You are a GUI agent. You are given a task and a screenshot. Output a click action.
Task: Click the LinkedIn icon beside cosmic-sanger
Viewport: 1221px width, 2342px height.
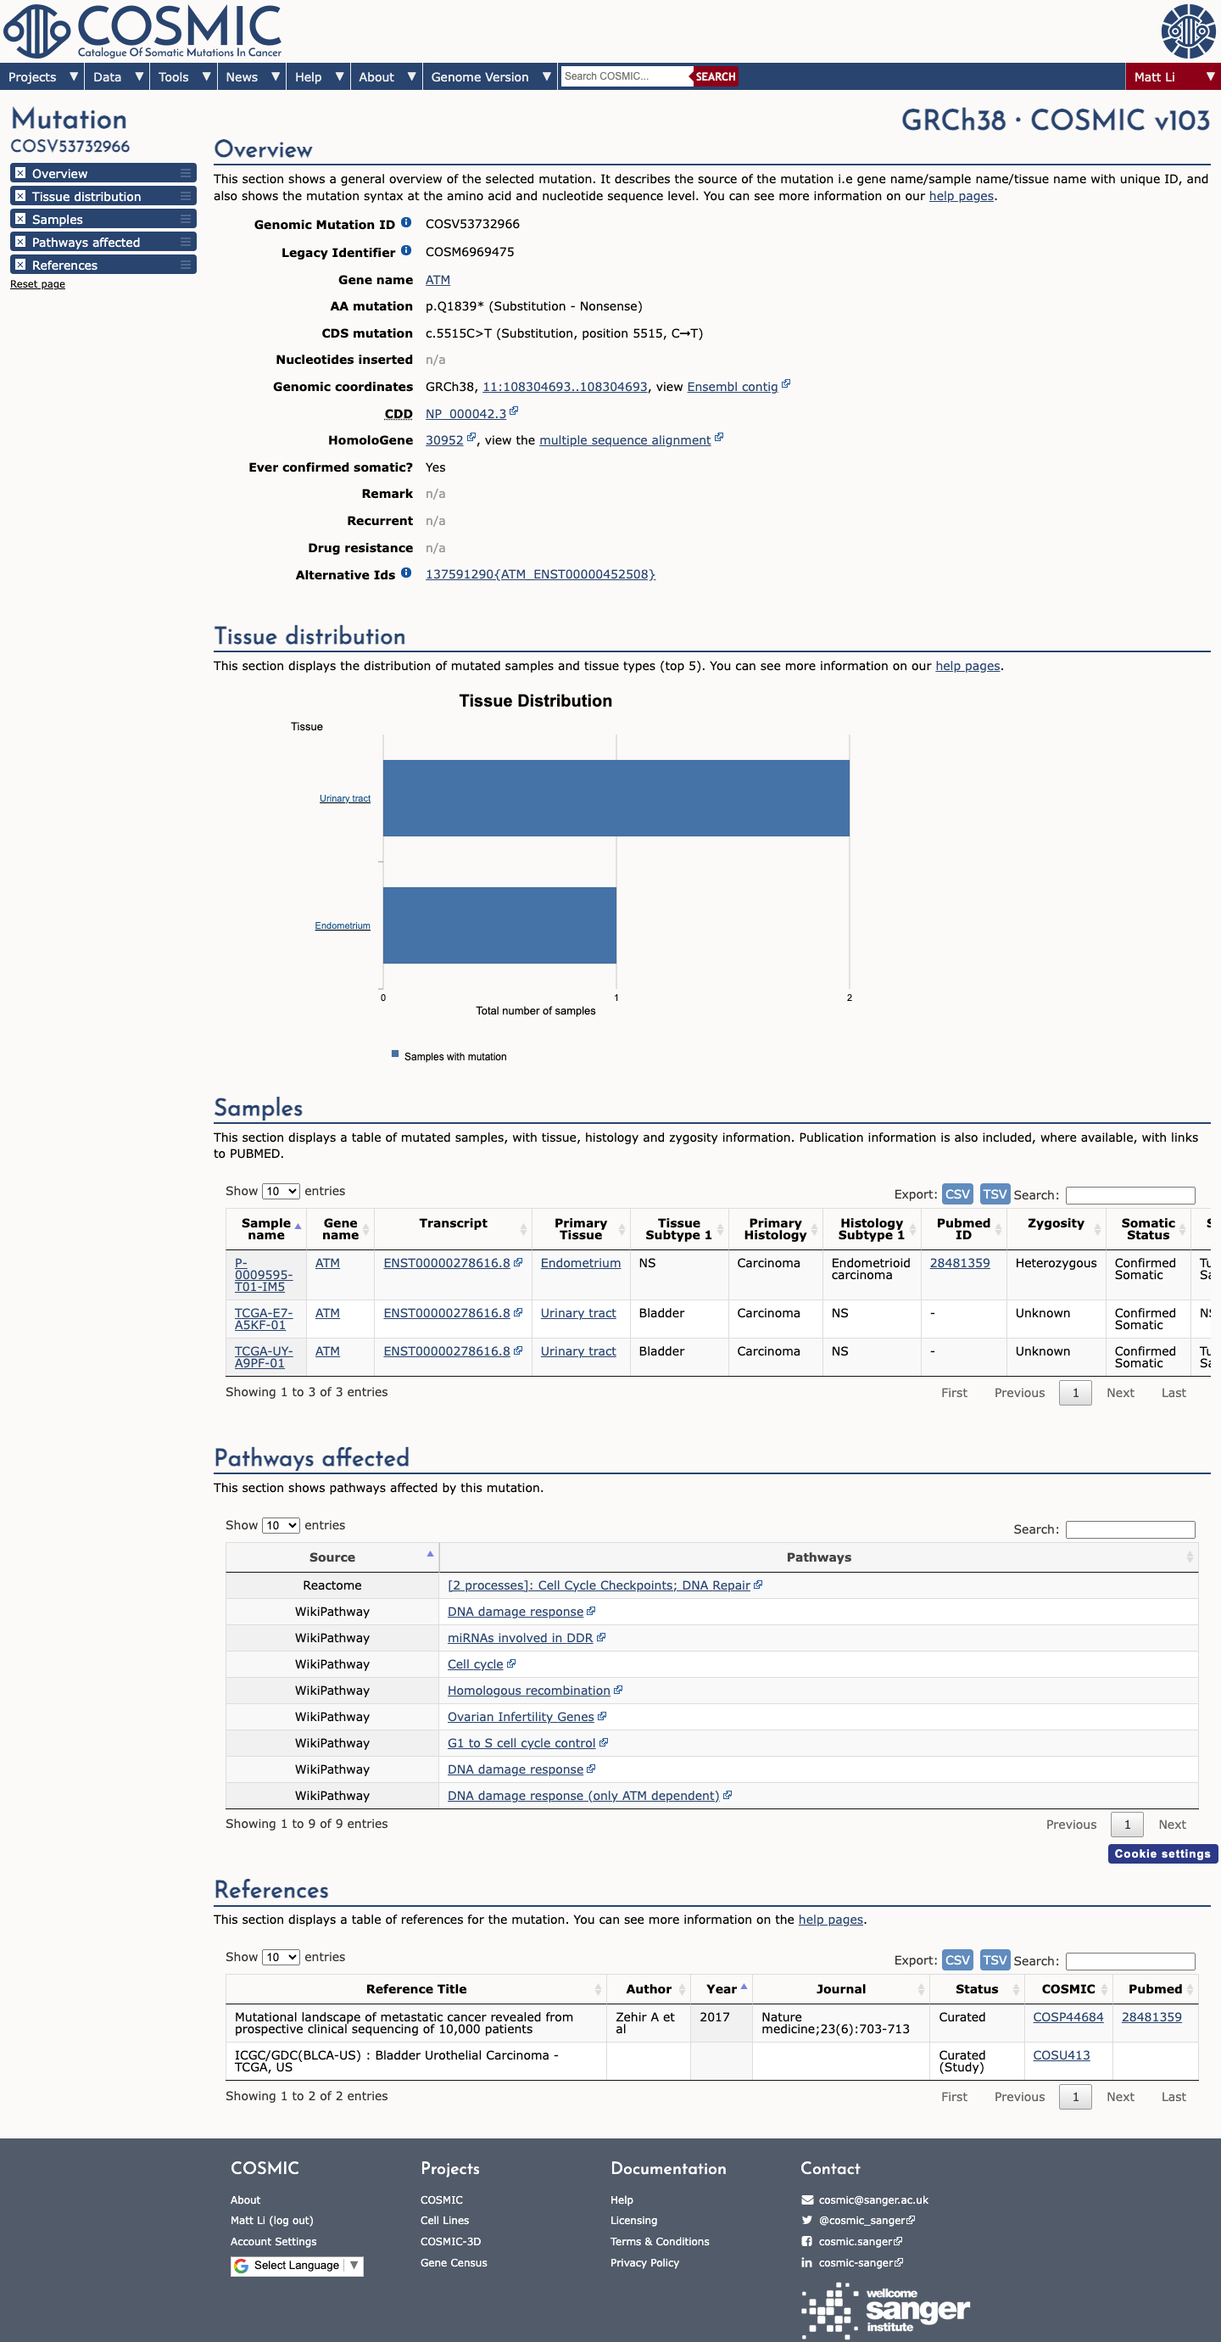tap(806, 2263)
